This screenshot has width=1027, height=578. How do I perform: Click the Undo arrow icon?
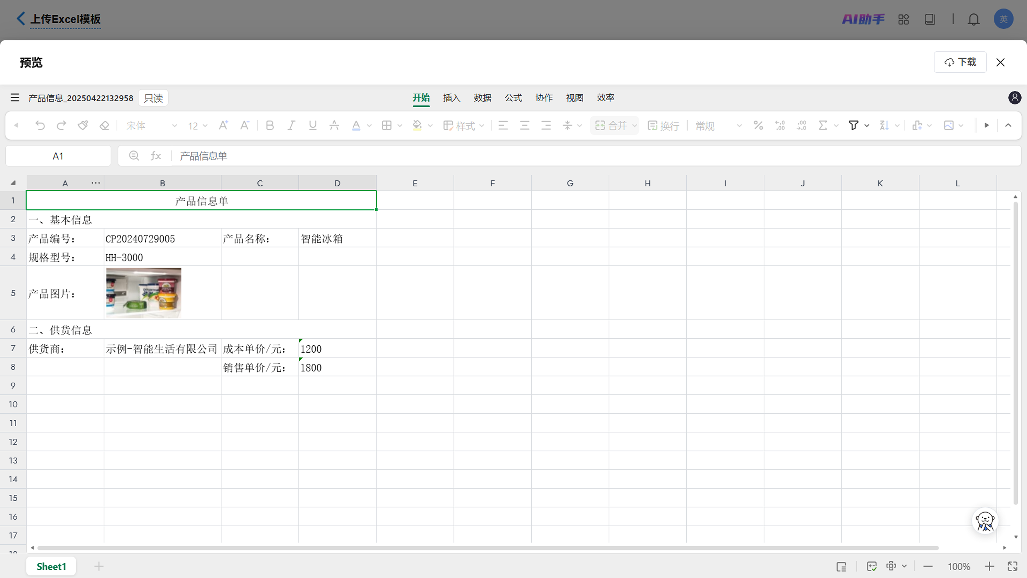click(x=40, y=126)
